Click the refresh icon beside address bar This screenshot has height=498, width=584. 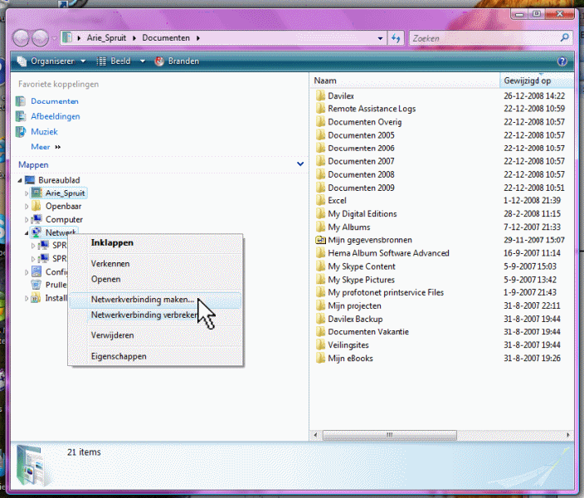tap(396, 38)
